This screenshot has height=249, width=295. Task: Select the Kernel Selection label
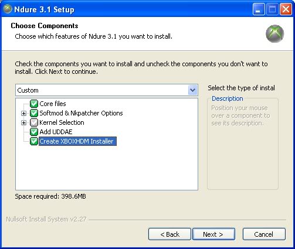62,122
